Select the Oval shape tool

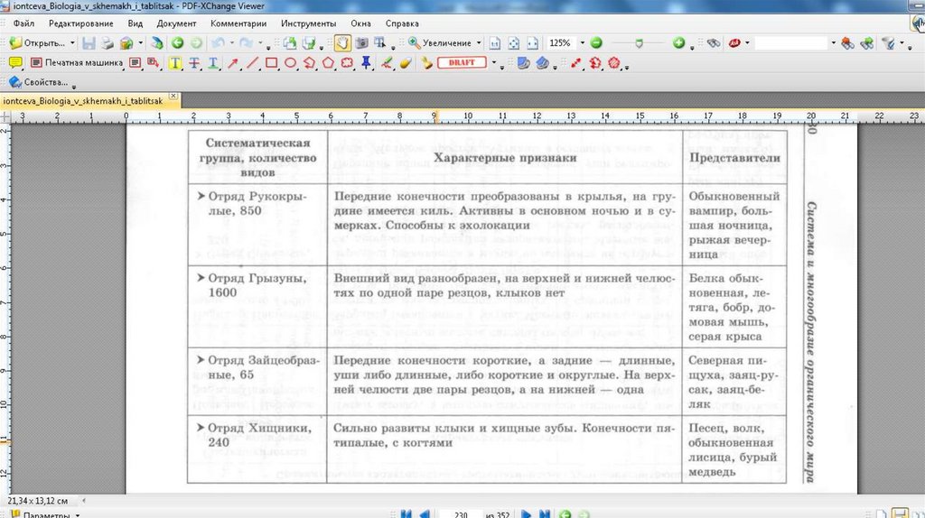[x=291, y=63]
